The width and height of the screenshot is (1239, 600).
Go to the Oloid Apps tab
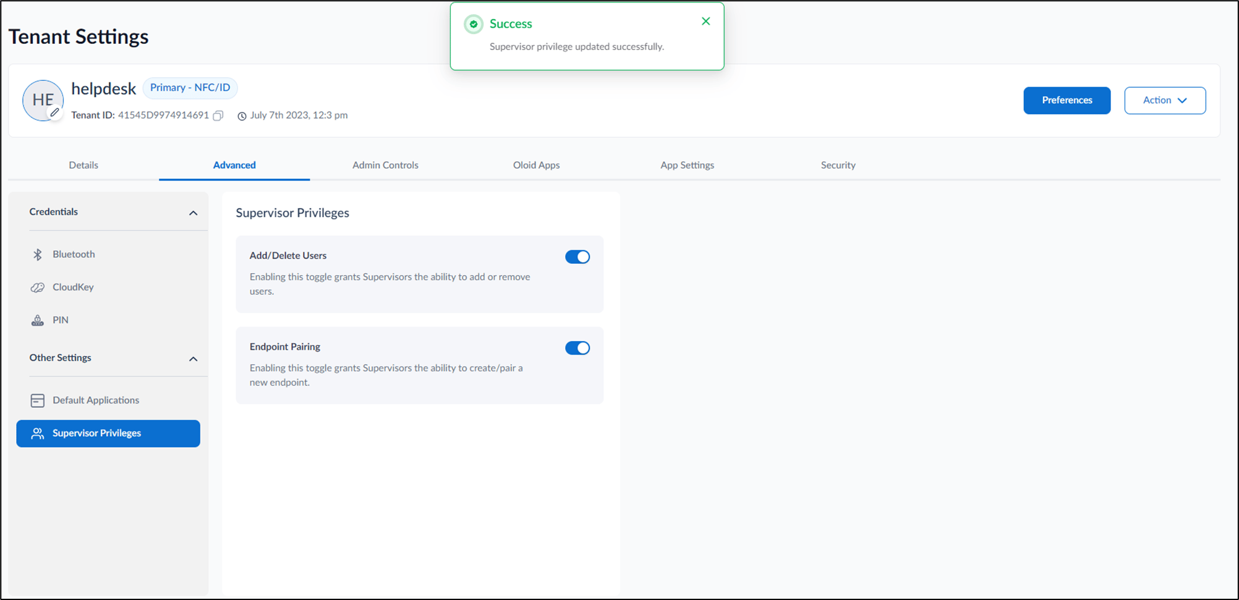536,165
